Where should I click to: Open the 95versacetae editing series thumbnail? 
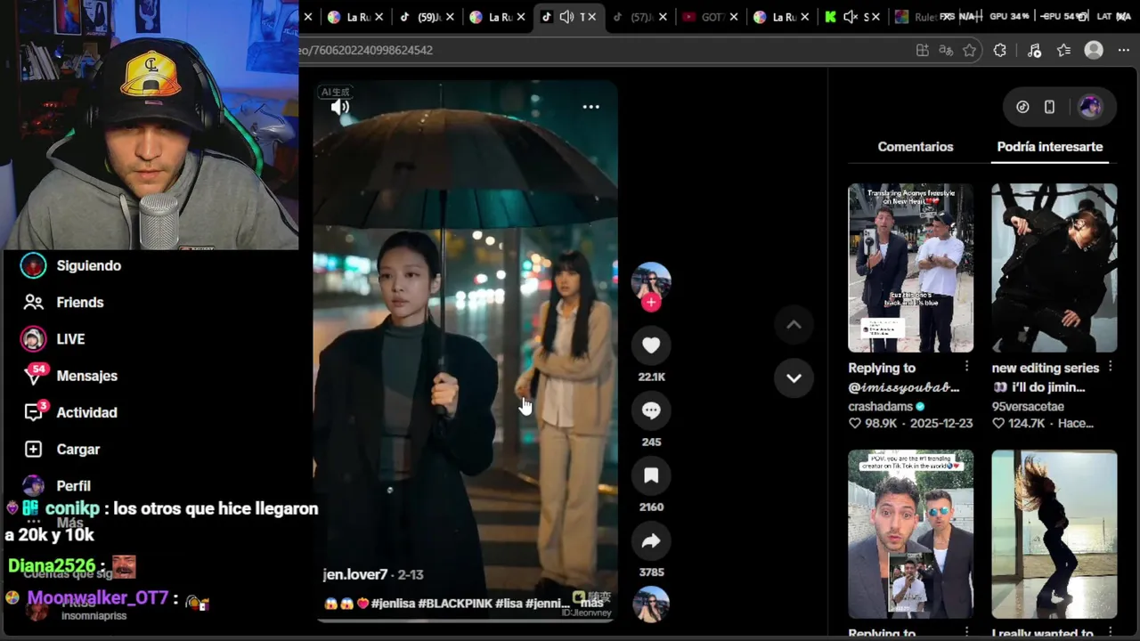[x=1054, y=268]
